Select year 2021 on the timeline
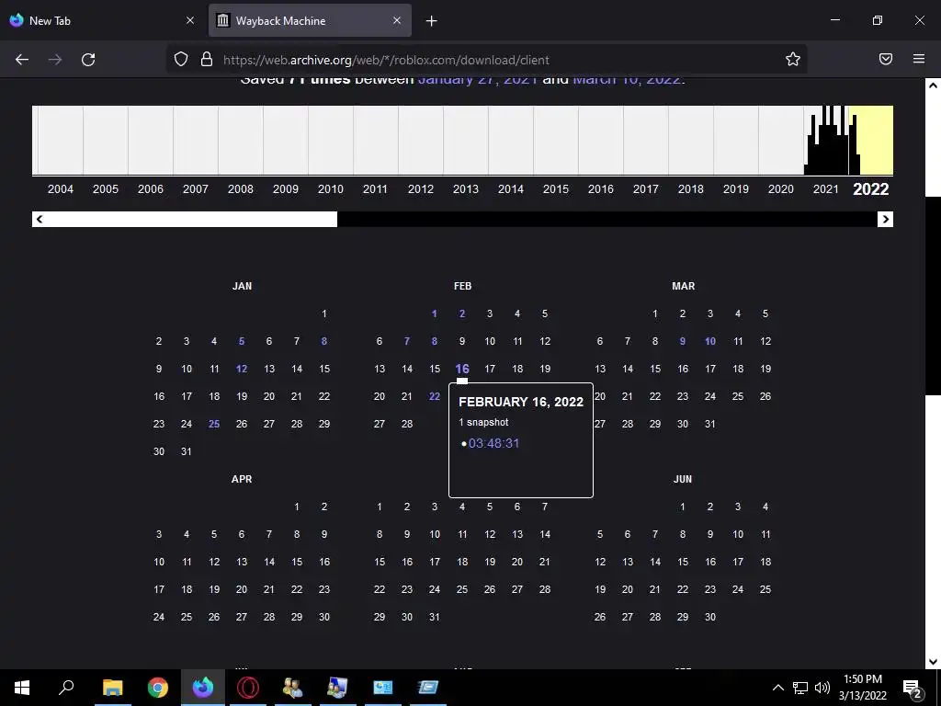The height and width of the screenshot is (706, 941). click(x=826, y=189)
